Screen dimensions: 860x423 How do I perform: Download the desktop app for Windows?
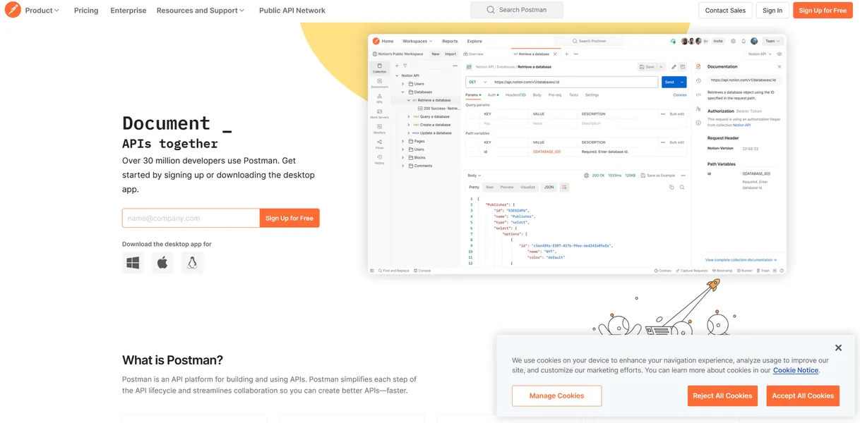[x=133, y=263]
